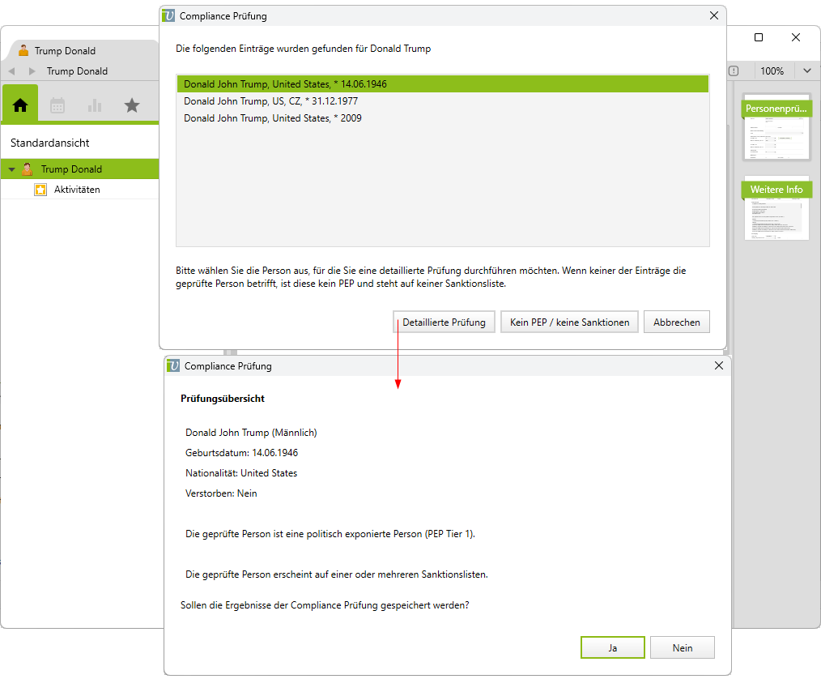The height and width of the screenshot is (679, 821).
Task: Click the Donald John Trump (Männlich) line
Action: 251,433
